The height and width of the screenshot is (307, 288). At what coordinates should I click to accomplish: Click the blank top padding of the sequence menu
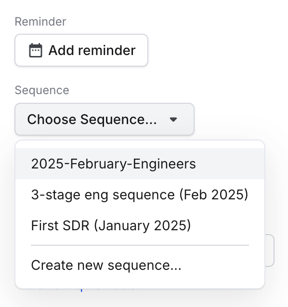click(140, 144)
